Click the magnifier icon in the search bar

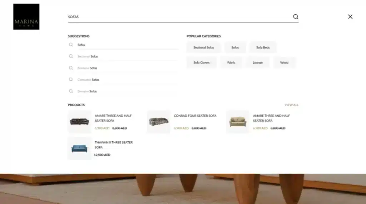[x=296, y=17]
